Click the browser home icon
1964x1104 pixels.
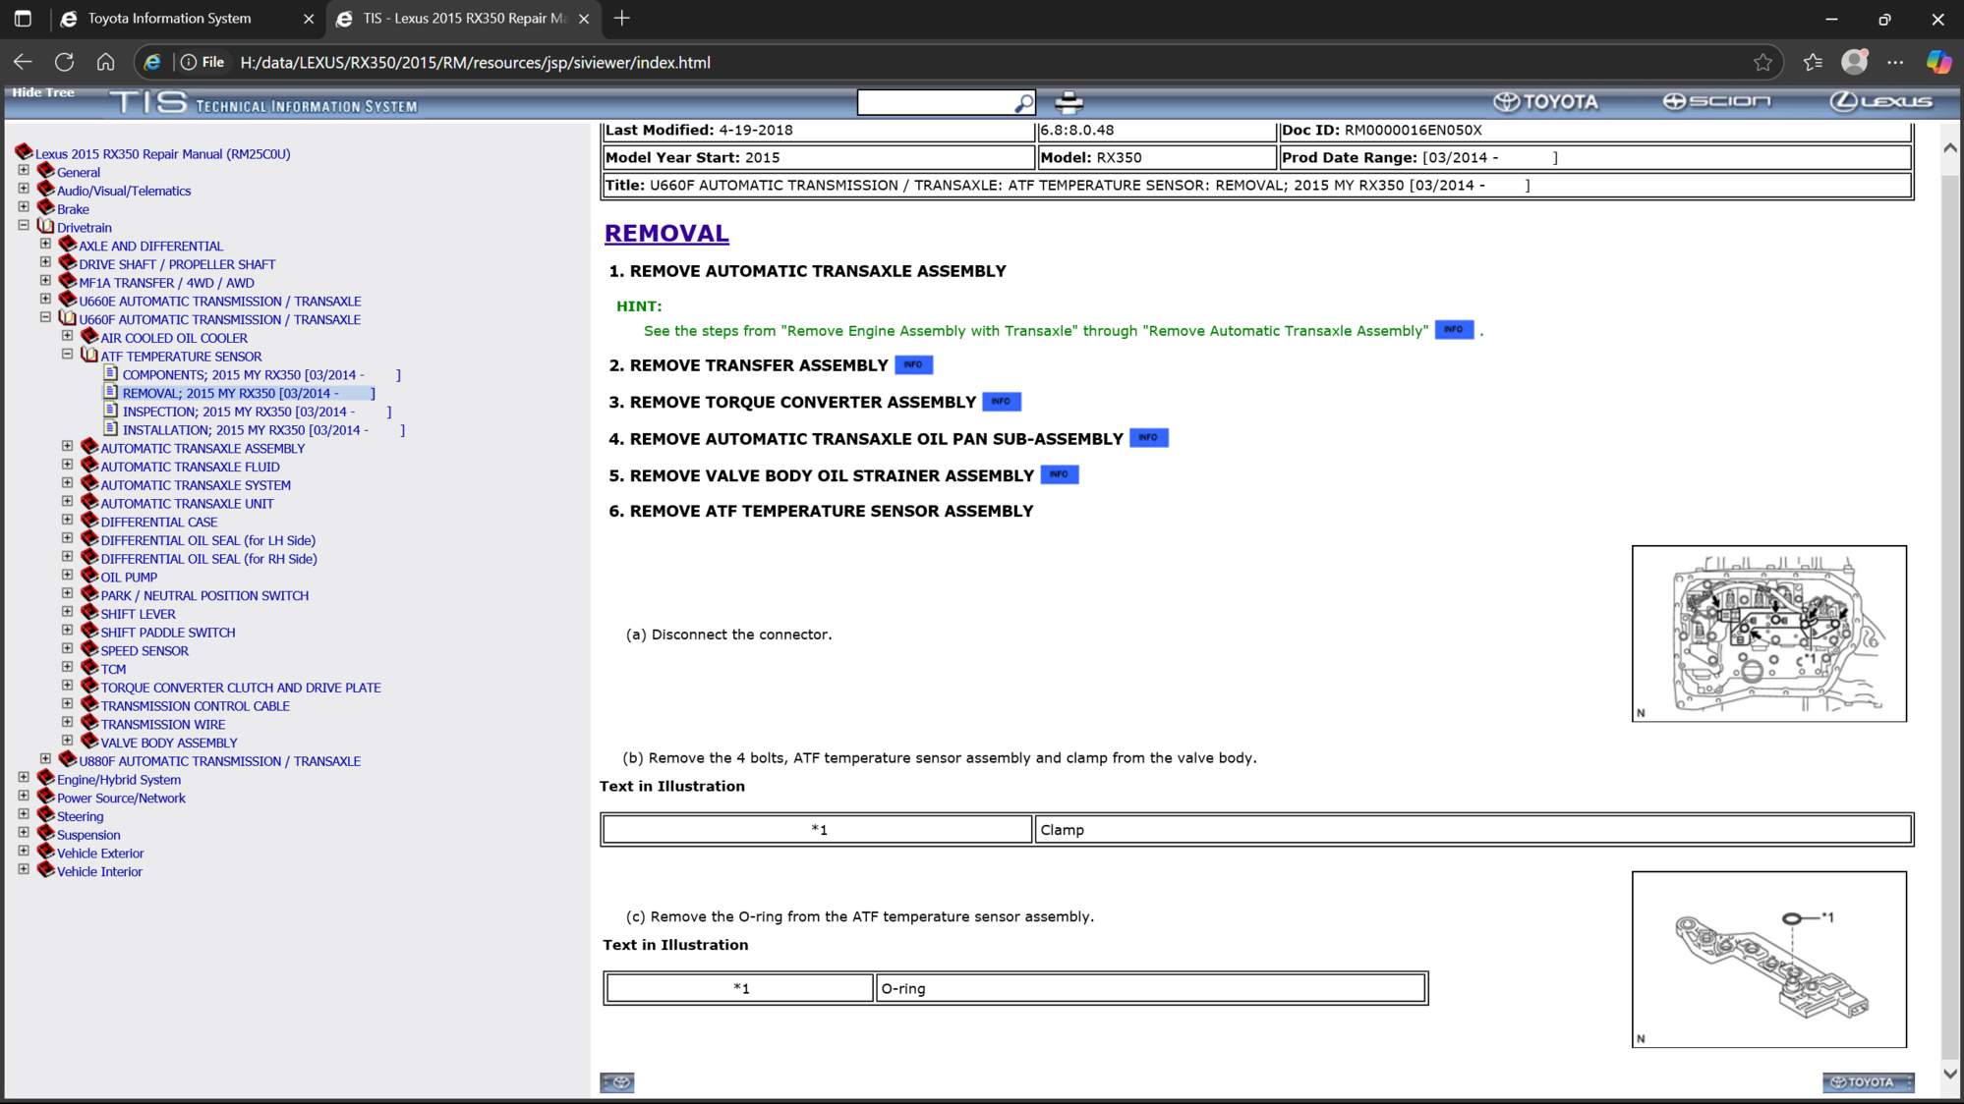(x=105, y=63)
